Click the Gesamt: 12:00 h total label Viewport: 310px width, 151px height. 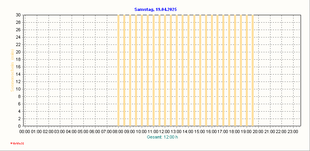coord(162,137)
